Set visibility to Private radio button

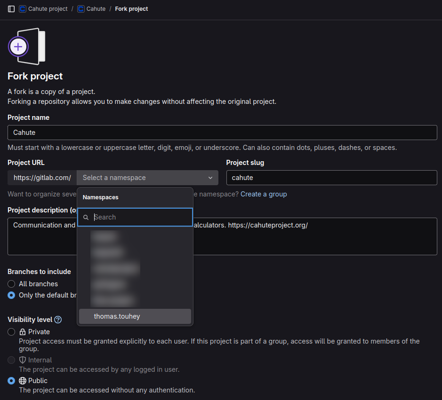point(11,332)
